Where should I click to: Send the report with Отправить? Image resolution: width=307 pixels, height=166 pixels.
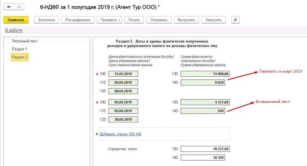(159, 20)
